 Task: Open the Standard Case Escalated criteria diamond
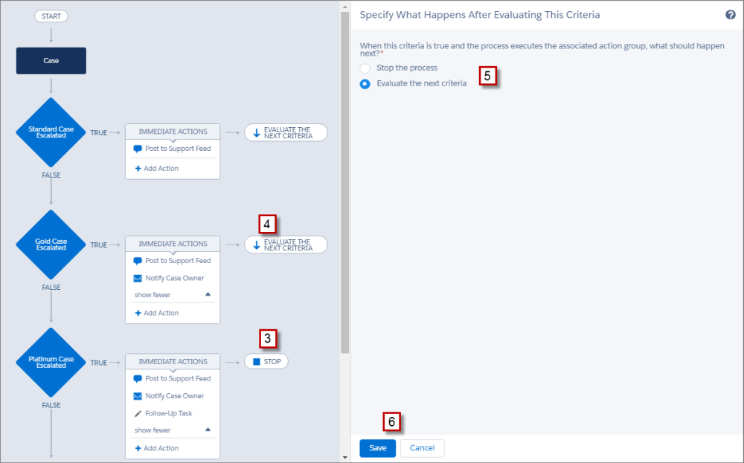coord(51,133)
